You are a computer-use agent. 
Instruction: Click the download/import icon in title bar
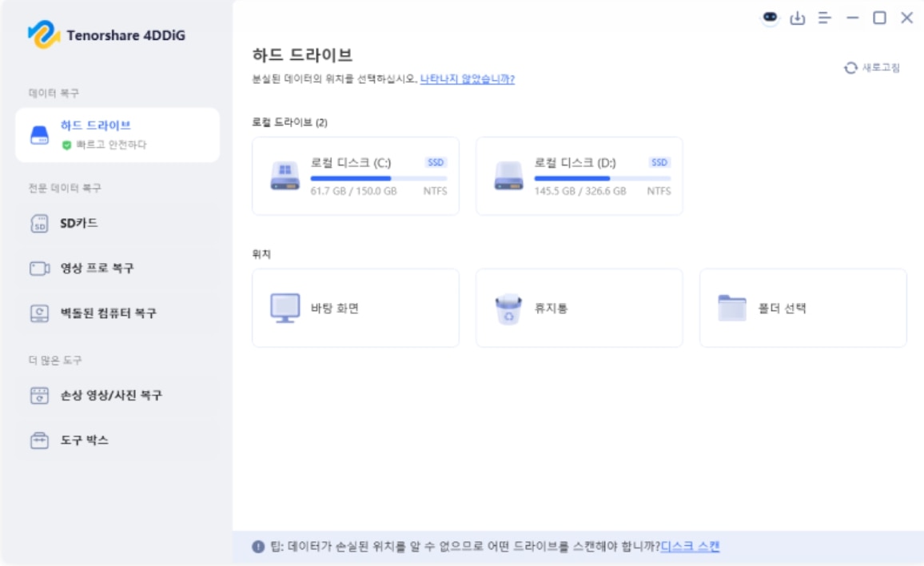click(x=797, y=18)
